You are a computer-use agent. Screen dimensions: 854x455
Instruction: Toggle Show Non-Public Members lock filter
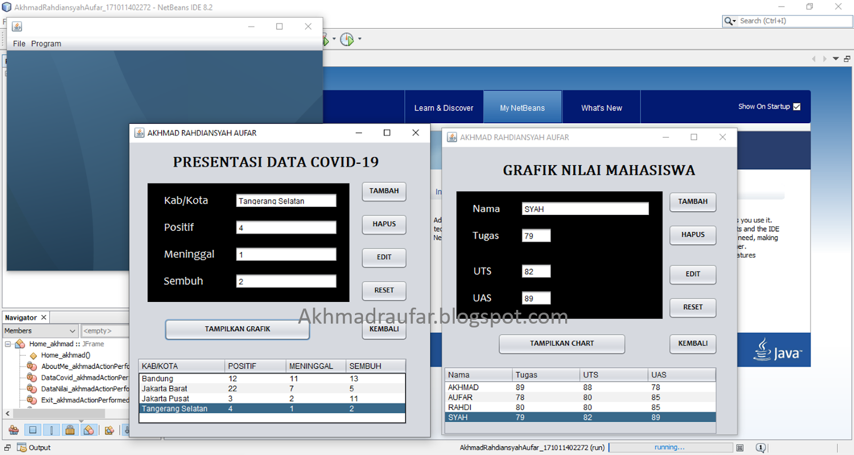70,430
